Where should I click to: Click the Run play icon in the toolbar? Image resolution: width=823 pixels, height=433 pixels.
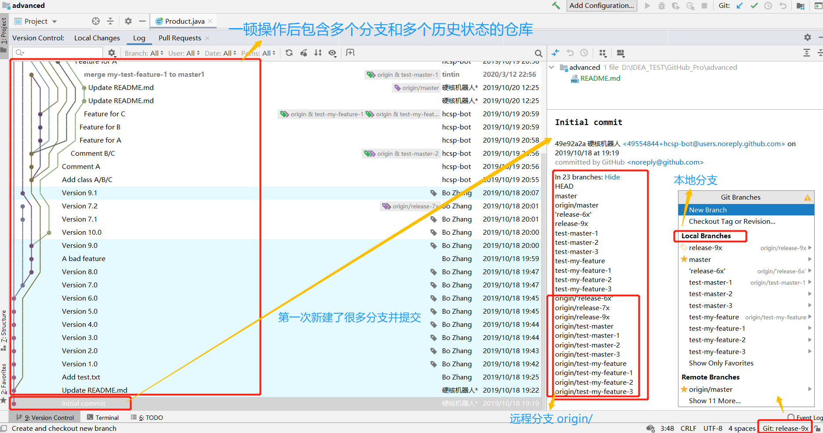(x=647, y=6)
